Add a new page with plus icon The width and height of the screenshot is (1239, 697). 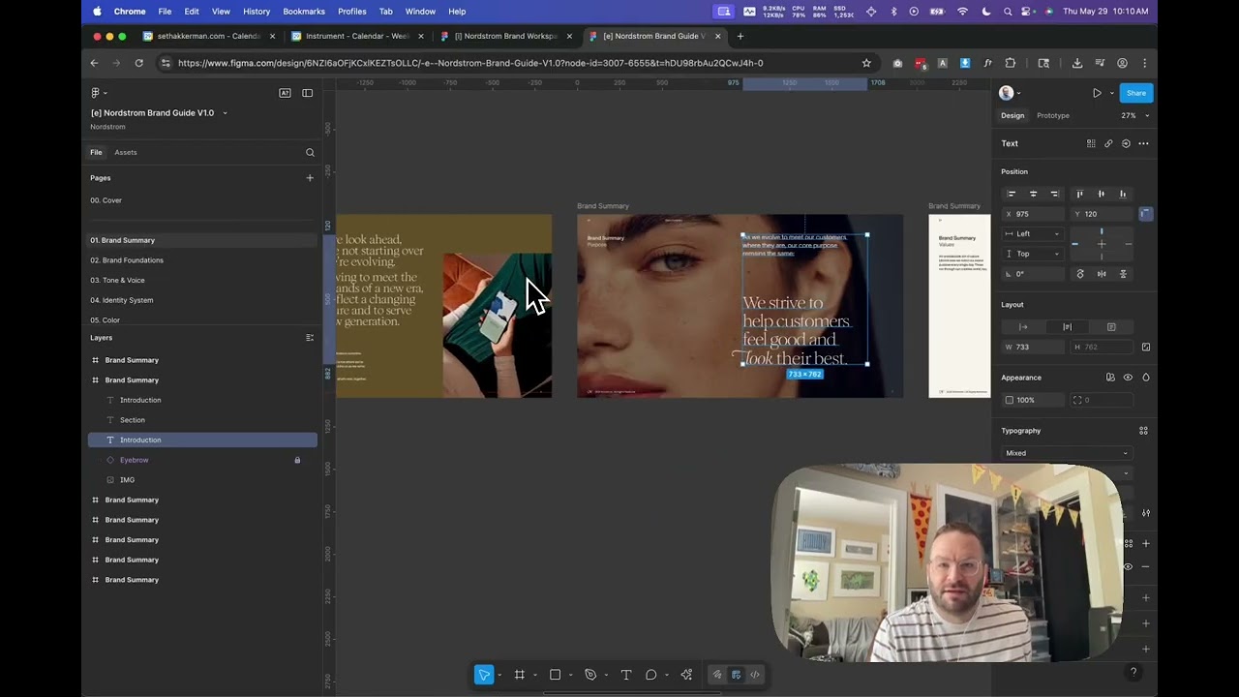click(310, 178)
